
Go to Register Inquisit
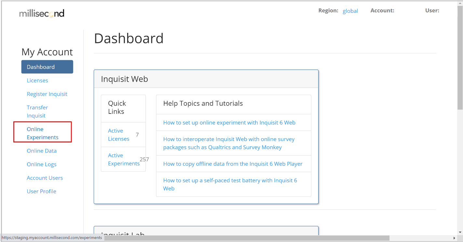point(47,94)
